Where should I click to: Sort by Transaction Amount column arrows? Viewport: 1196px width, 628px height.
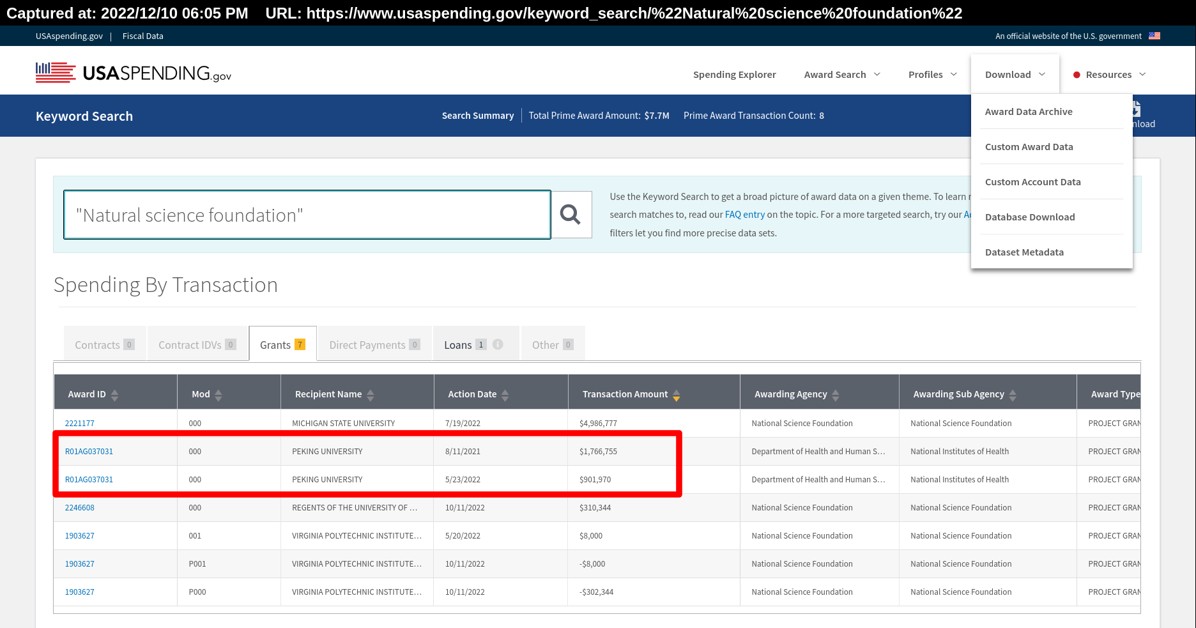click(677, 395)
